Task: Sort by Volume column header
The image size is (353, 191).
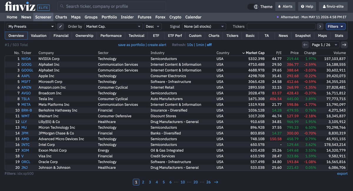Action: [x=339, y=53]
